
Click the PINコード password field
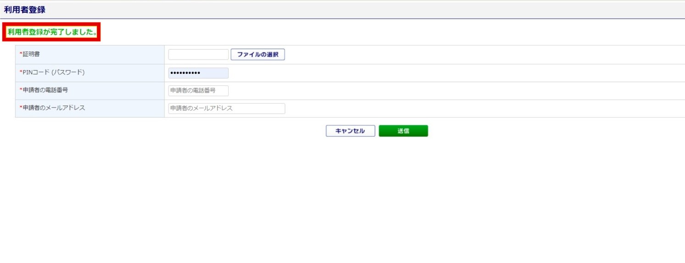[x=198, y=73]
